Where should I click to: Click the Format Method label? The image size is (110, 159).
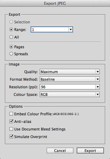pos(24,79)
